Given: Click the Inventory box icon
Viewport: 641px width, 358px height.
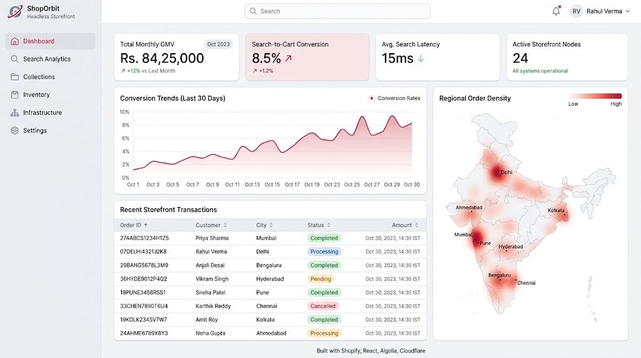Looking at the screenshot, I should (x=15, y=95).
